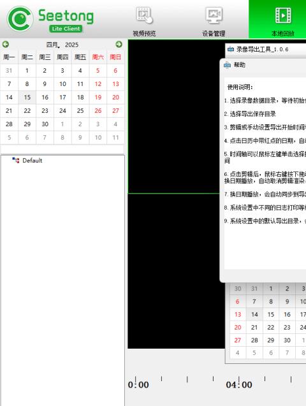Image resolution: width=306 pixels, height=406 pixels.
Task: Select April 9 in the left calendar
Action: click(x=45, y=84)
